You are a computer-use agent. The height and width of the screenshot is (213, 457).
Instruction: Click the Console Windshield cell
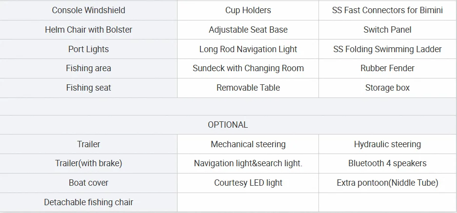pyautogui.click(x=88, y=10)
